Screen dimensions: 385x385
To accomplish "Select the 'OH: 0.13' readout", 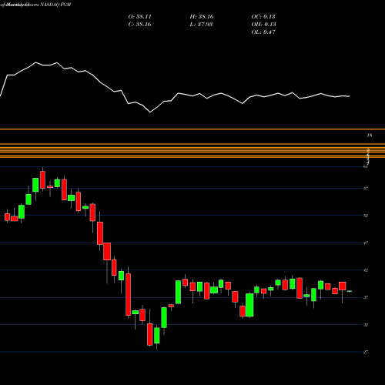I will (x=263, y=25).
